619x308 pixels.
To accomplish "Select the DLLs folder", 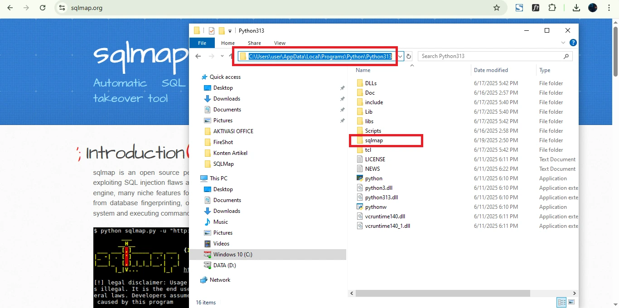I will click(371, 83).
